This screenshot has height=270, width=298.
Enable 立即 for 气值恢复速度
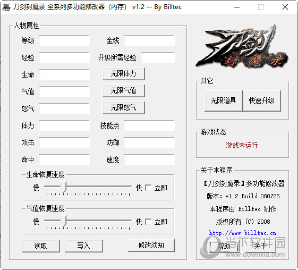[x=148, y=222]
